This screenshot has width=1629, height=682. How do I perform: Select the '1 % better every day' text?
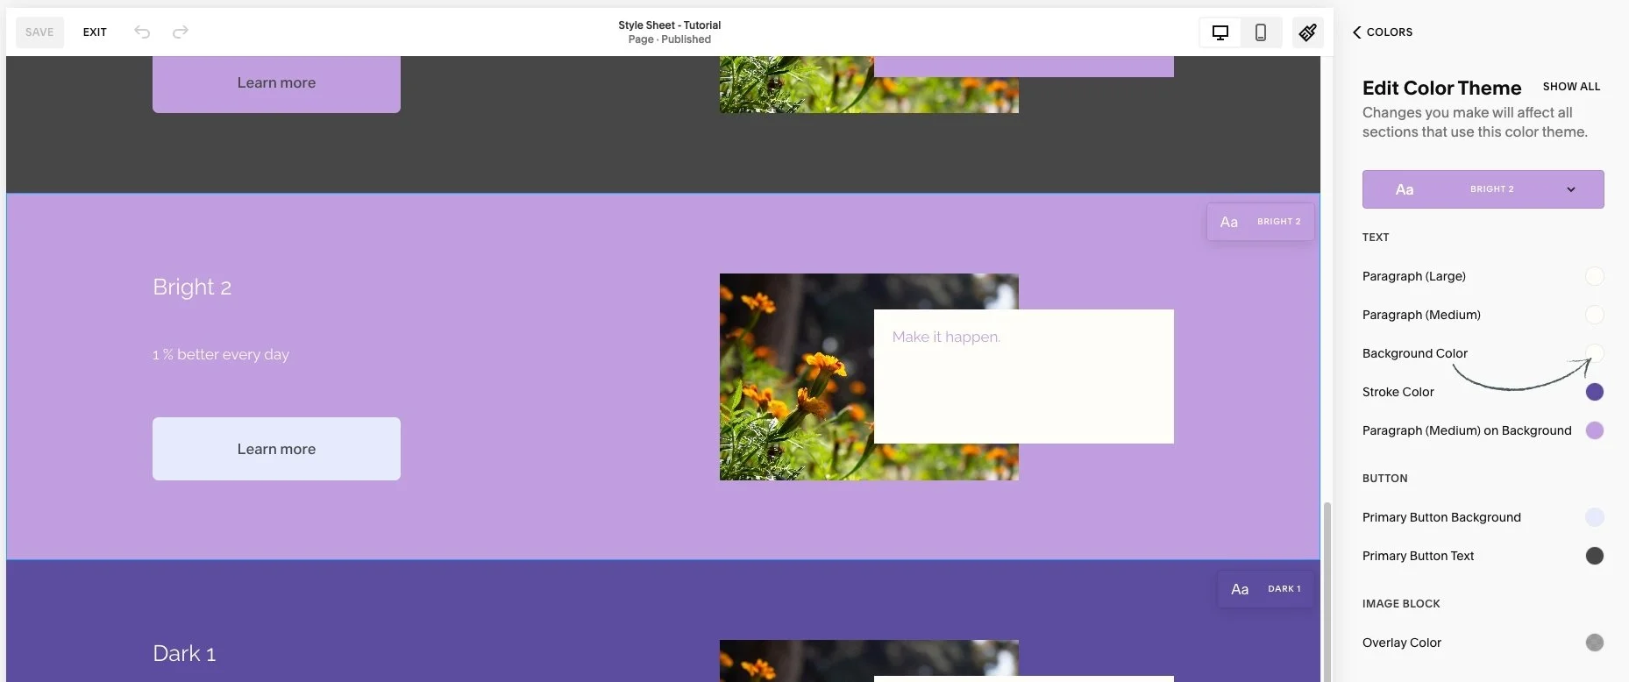(221, 355)
